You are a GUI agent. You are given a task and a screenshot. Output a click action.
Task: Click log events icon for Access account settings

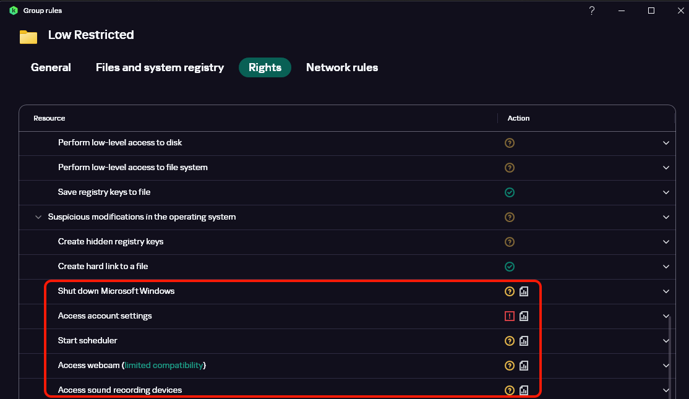[x=524, y=316]
